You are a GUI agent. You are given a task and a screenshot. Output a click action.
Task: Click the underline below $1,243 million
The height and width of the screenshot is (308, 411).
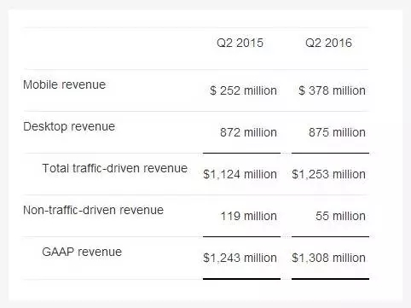click(x=241, y=279)
